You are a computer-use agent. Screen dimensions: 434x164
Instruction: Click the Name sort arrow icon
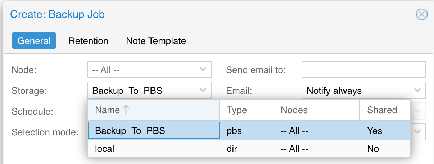[x=126, y=110]
